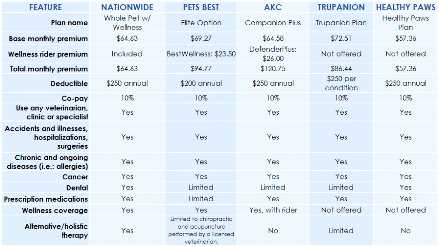The image size is (439, 247).
Task: Click the HEALTHY PAWS header cell
Action: pos(406,7)
